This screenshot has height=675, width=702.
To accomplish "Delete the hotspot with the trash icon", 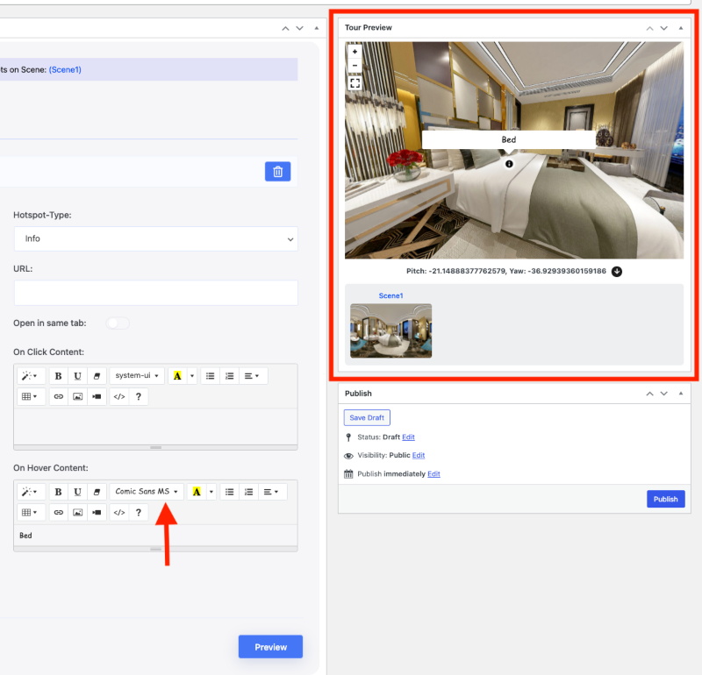I will pyautogui.click(x=277, y=171).
